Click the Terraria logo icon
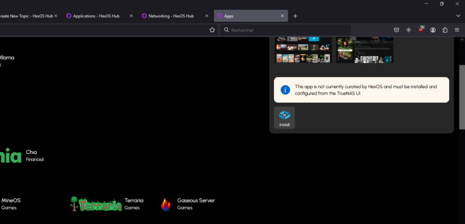The height and width of the screenshot is (224, 465). (96, 204)
